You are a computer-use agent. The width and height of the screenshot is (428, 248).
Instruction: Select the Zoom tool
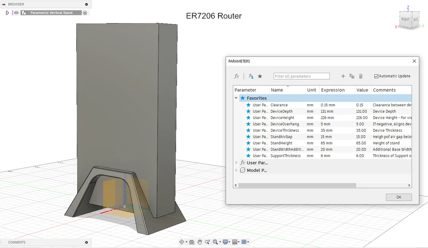207,242
